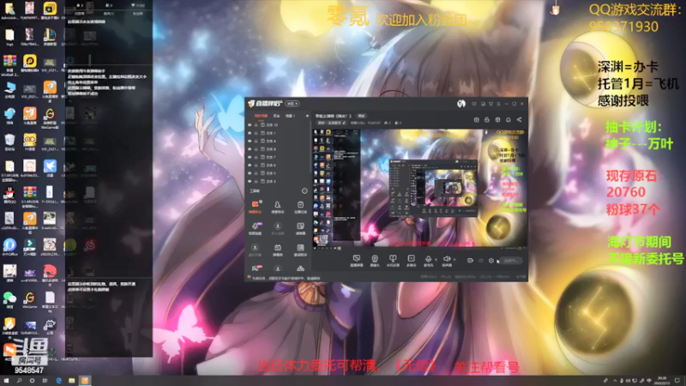The width and height of the screenshot is (686, 386).
Task: Mute the microphone in the bottom toolbar
Action: 428,261
